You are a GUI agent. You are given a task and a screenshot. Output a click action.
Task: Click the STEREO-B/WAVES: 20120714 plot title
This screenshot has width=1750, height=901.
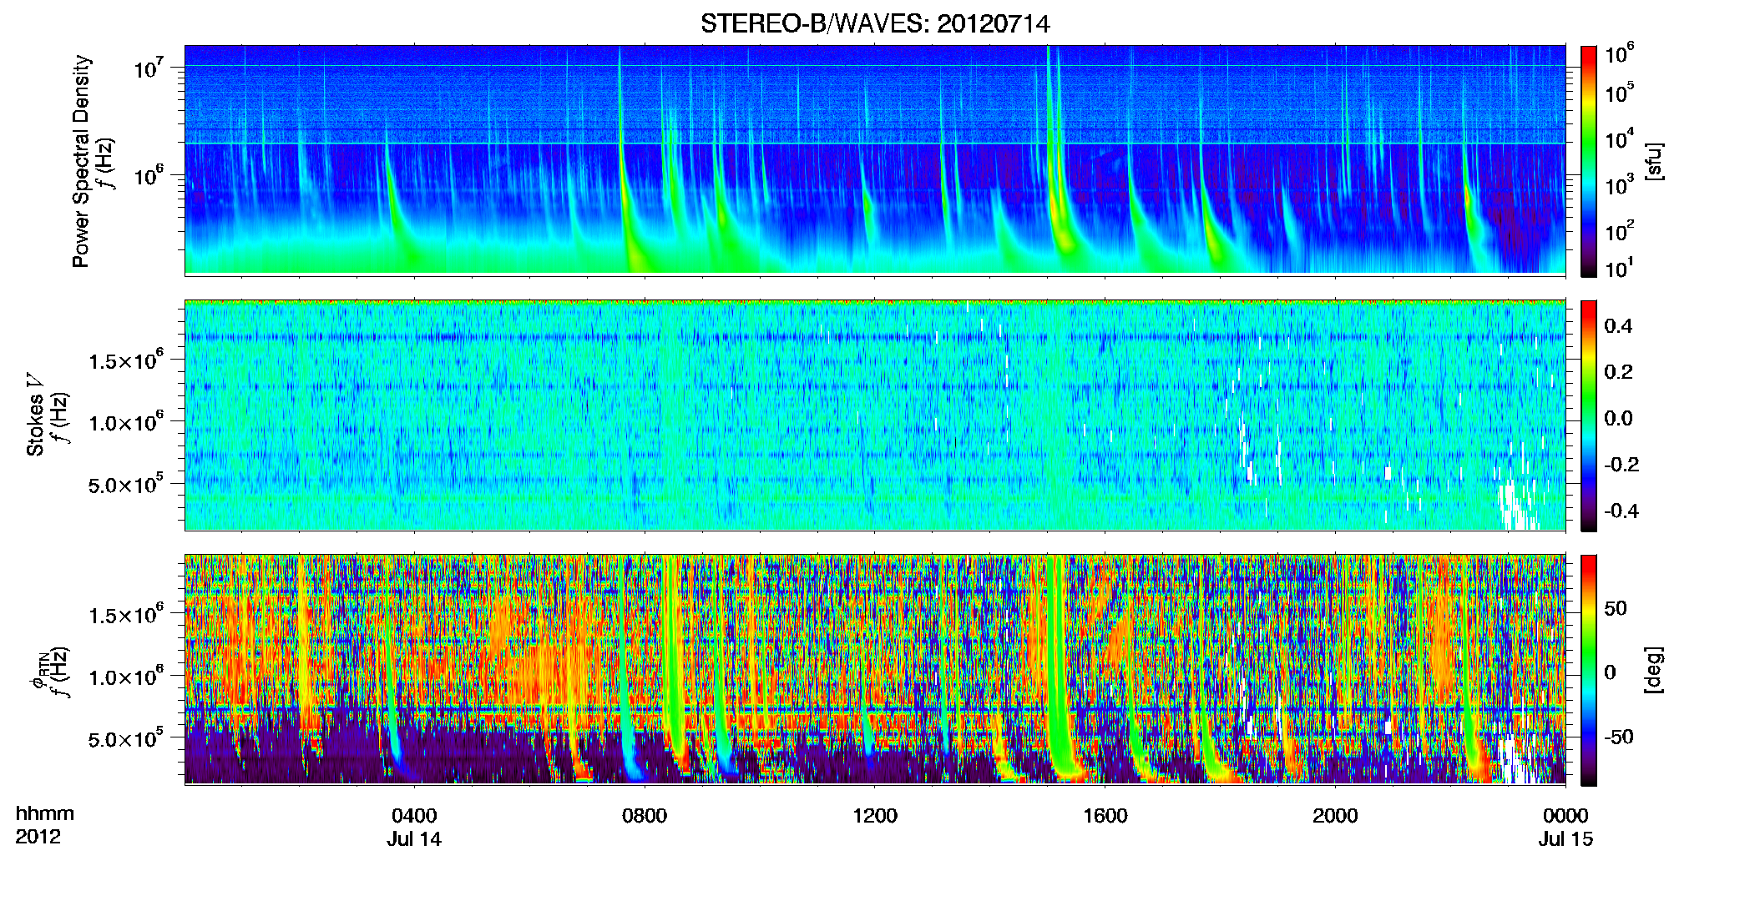(x=875, y=23)
